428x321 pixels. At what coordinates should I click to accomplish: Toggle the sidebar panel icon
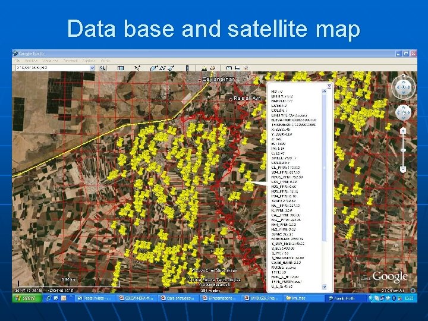[120, 68]
